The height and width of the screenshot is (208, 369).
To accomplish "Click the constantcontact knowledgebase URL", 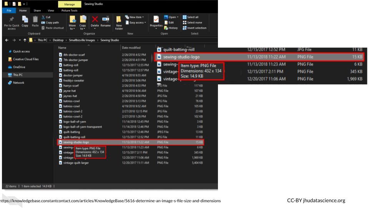I will pos(110,201).
